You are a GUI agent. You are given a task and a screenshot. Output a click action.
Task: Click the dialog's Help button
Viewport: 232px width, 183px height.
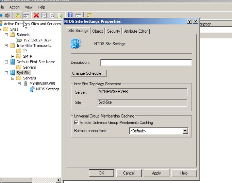[x=184, y=173]
